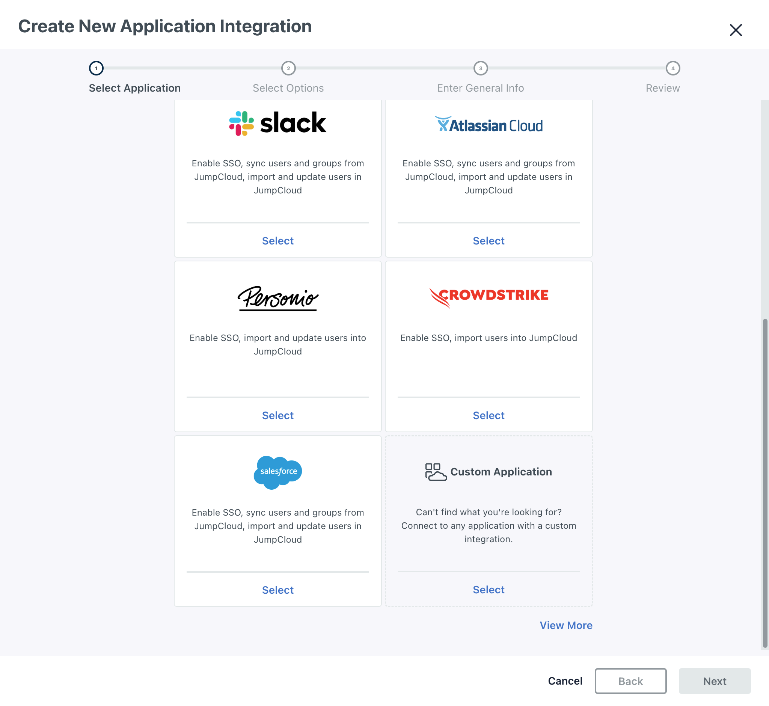Select the Atlassian Cloud integration
The height and width of the screenshot is (706, 769).
(x=489, y=241)
